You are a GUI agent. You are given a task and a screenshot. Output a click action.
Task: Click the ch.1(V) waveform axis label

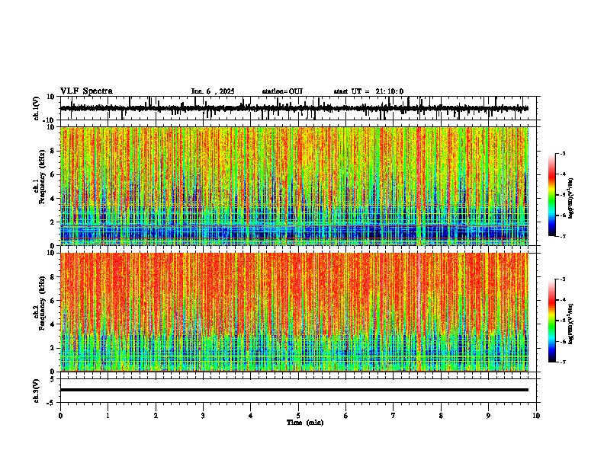[x=37, y=108]
